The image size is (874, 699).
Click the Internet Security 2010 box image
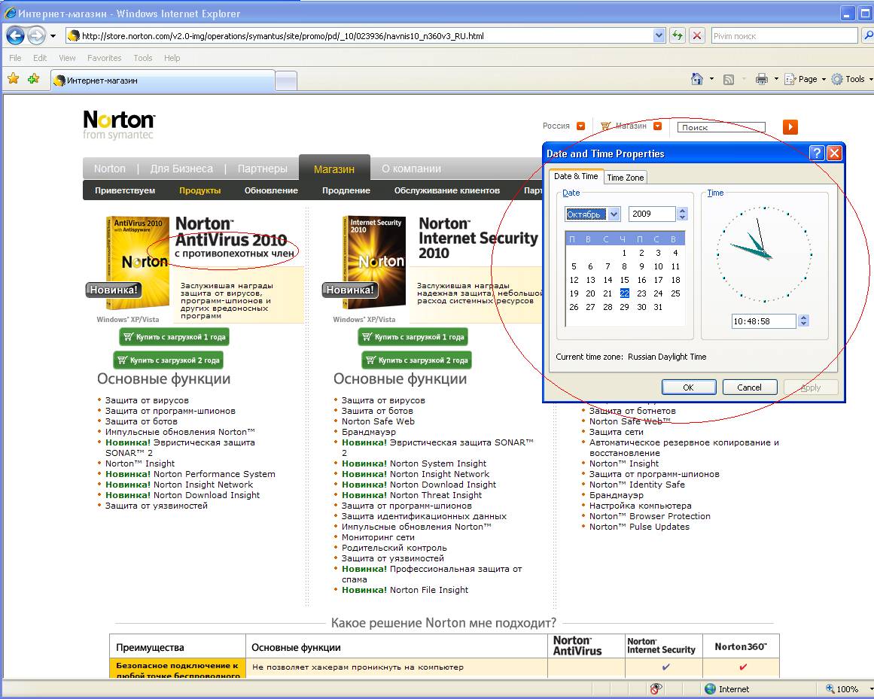(x=373, y=263)
